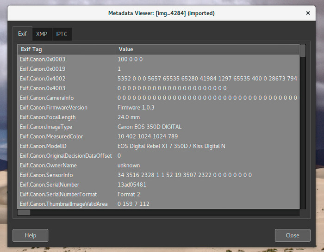This screenshot has width=324, height=252.
Task: Select the Exif tab
Action: (22, 34)
